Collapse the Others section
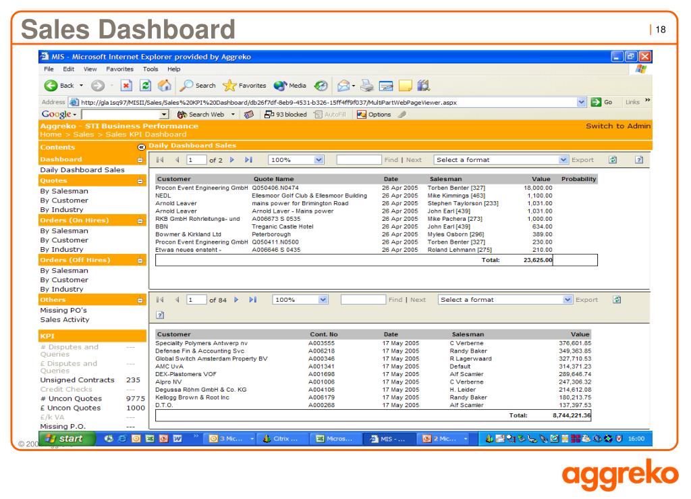Image resolution: width=691 pixels, height=499 pixels. (140, 300)
